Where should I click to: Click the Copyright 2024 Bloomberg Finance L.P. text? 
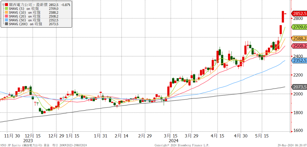(x=182, y=145)
